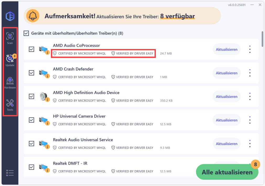Click the vertical scrollbar of the driver list
The height and width of the screenshot is (186, 265).
click(262, 39)
